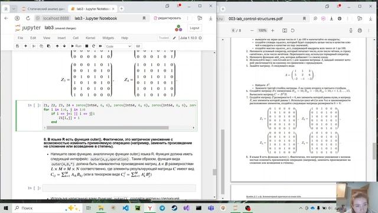Switch to the first browser tab with Jupyter icon
This screenshot has width=378, height=213.
click(43, 9)
